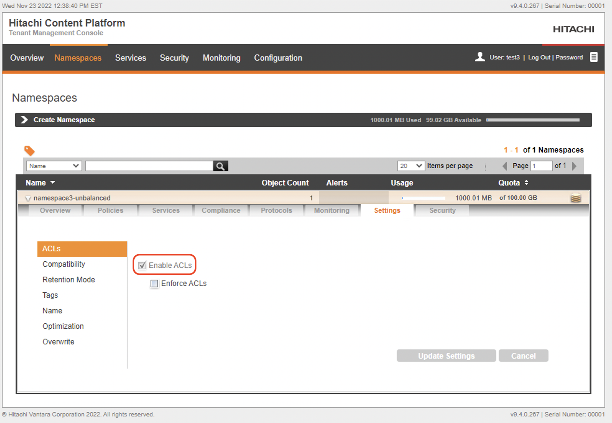This screenshot has height=423, width=612.
Task: Open the Namespaces main menu
Action: tap(78, 58)
